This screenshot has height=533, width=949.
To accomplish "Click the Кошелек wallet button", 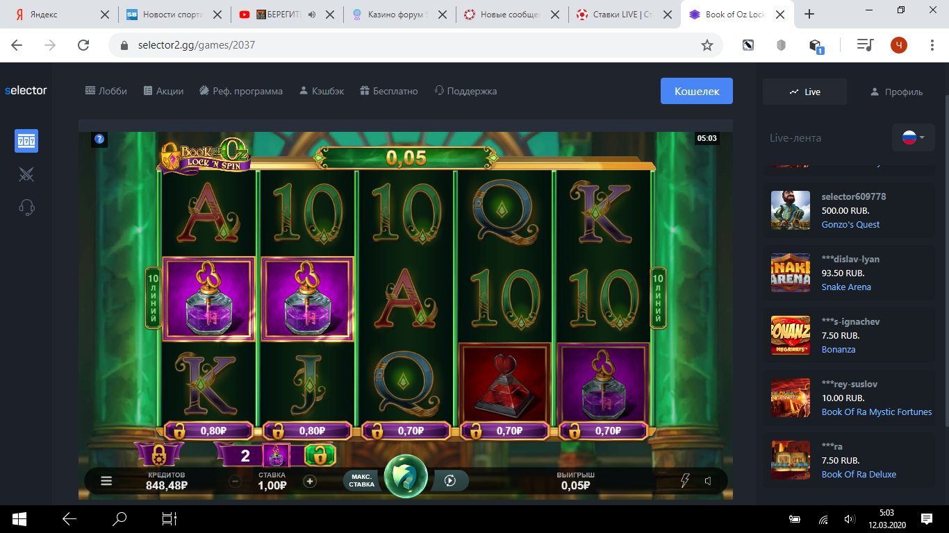I will [697, 91].
